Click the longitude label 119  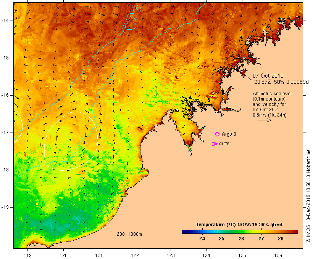click(x=27, y=255)
